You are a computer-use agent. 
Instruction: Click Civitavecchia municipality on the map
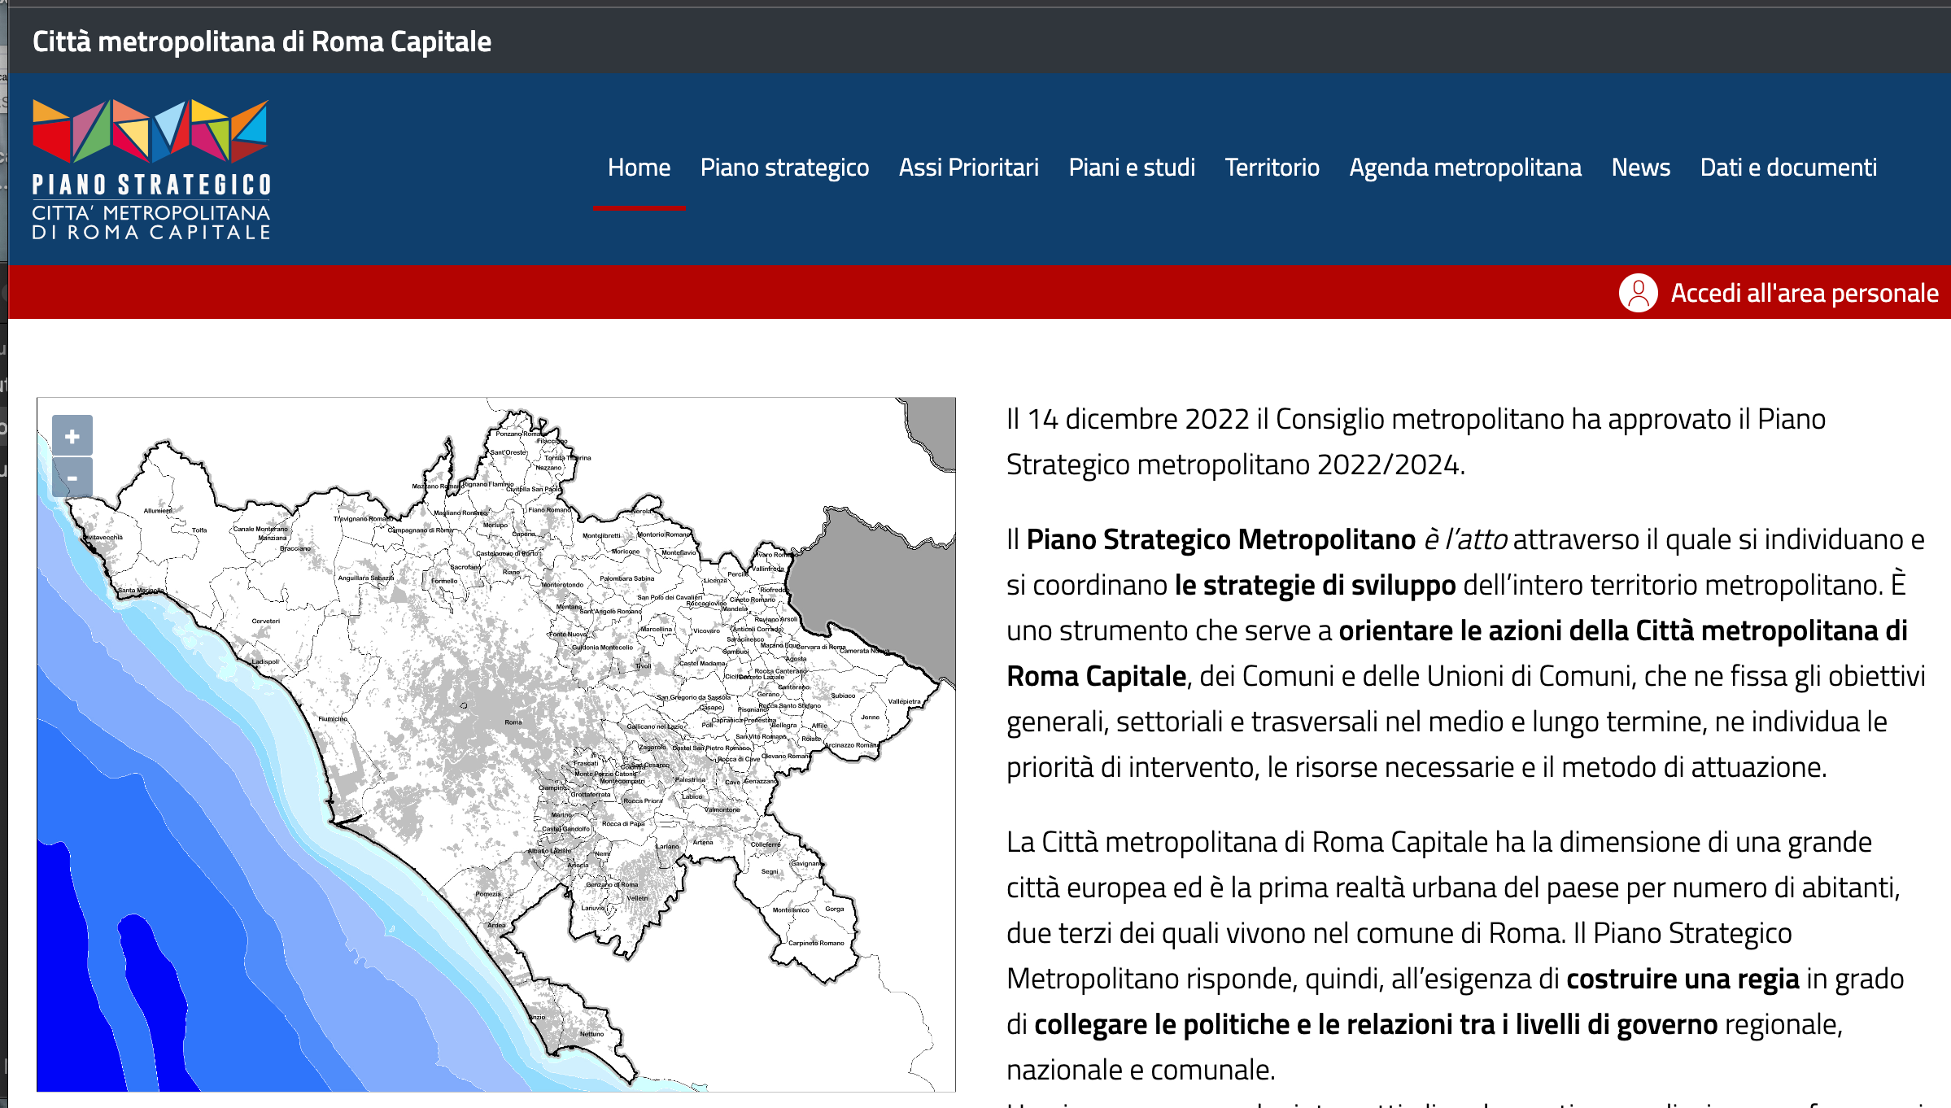pyautogui.click(x=102, y=537)
